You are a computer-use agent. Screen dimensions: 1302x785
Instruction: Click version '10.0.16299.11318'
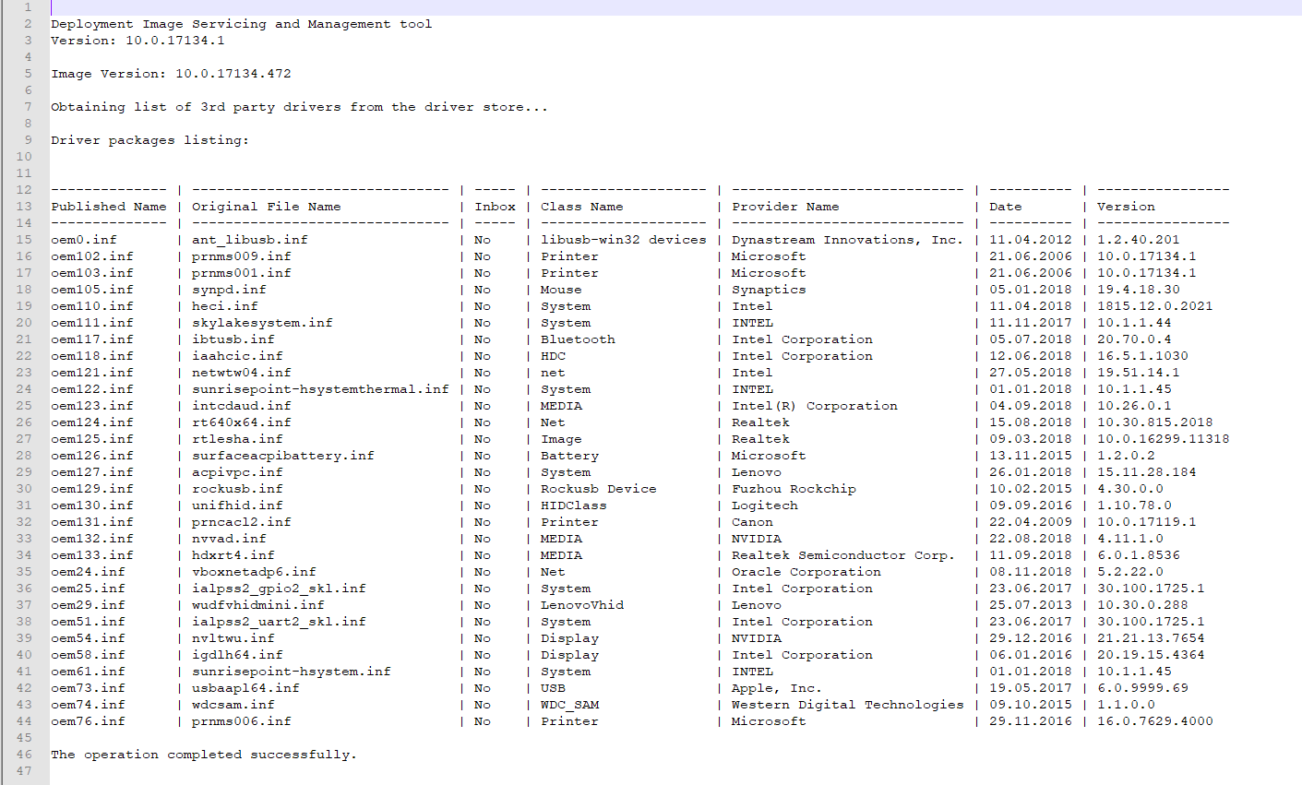[x=1163, y=439]
